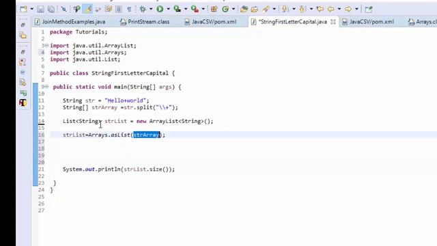Close the StringFirstLetterCapital.java tab
Viewport: 437px width, 246px height.
[x=333, y=22]
